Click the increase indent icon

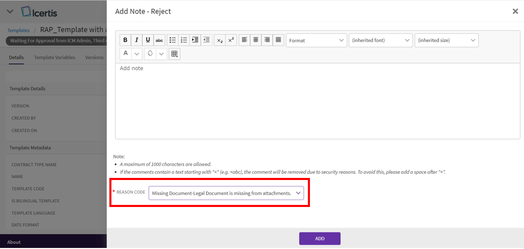click(x=195, y=40)
